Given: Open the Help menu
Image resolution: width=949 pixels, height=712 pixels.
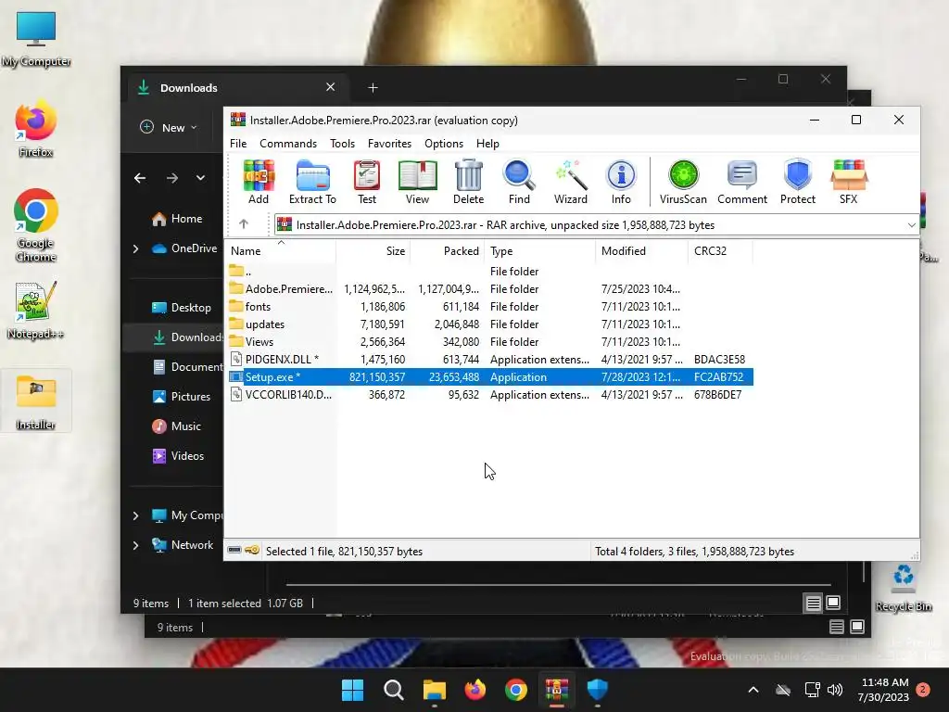Looking at the screenshot, I should tap(487, 144).
